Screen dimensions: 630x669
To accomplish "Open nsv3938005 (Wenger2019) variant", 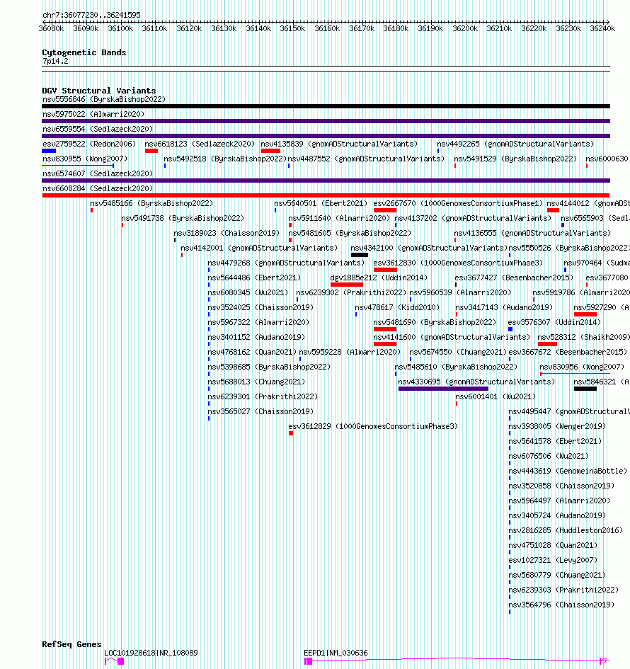I will pos(557,427).
